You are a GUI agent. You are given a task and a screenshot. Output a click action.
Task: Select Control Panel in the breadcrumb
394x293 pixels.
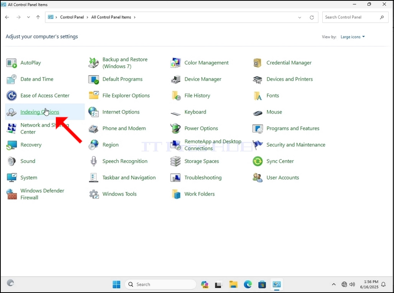click(72, 17)
